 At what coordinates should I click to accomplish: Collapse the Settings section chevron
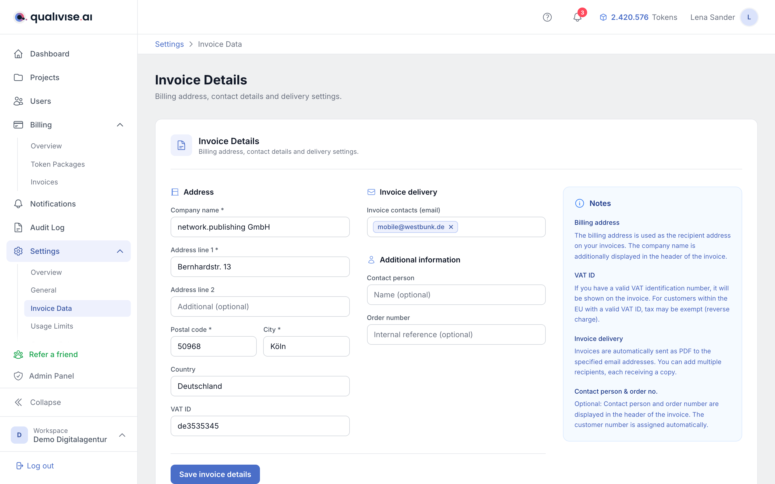pyautogui.click(x=120, y=251)
